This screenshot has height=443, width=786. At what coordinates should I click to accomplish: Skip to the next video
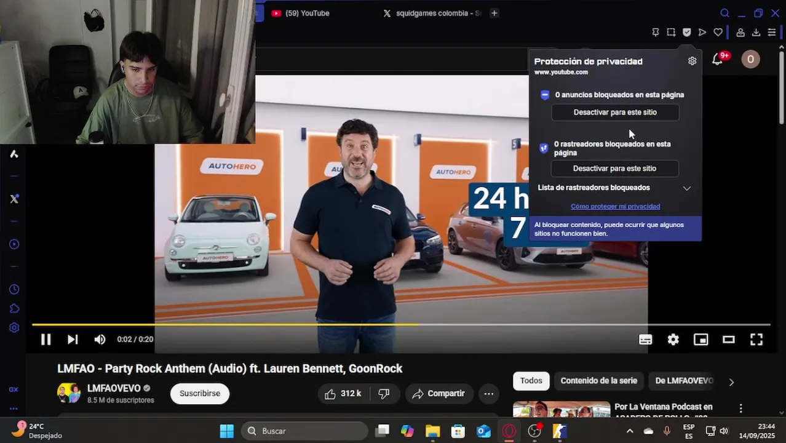click(x=73, y=340)
